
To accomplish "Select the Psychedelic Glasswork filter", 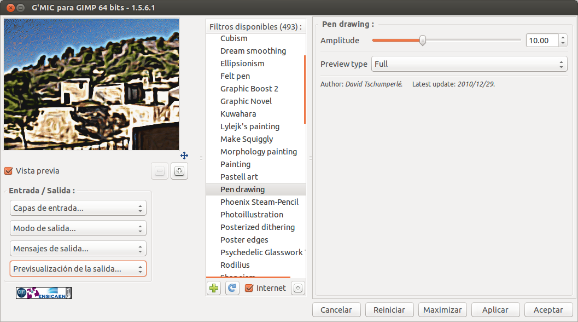I will click(255, 252).
